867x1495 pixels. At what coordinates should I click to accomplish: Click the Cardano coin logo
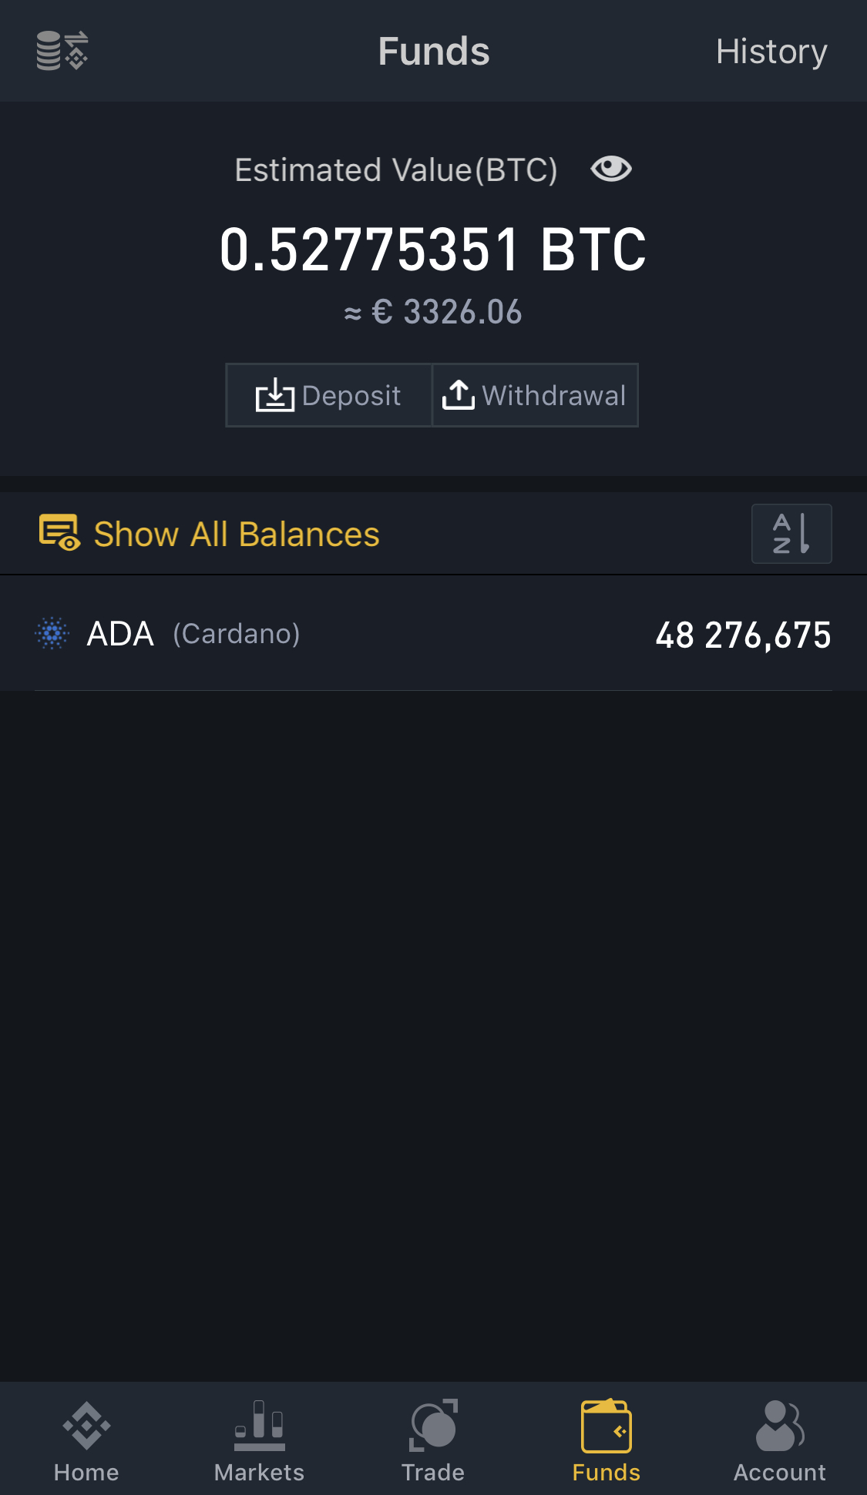(x=52, y=634)
